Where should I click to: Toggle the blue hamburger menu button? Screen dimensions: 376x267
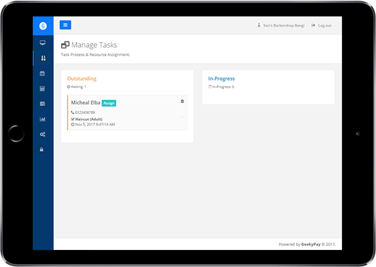[66, 25]
